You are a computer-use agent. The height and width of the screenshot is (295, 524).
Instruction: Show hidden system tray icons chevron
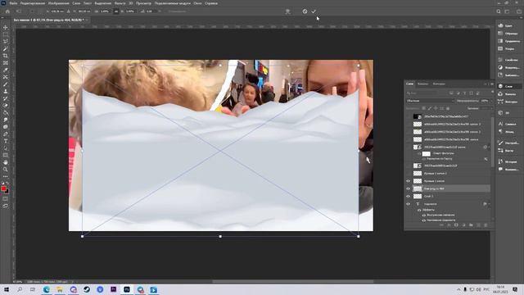click(x=458, y=289)
